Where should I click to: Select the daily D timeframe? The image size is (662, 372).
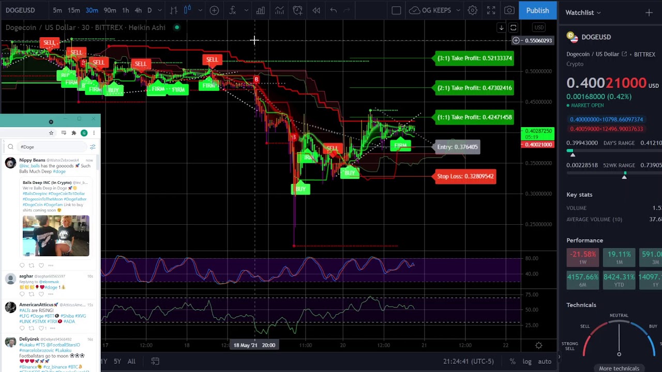coord(149,10)
